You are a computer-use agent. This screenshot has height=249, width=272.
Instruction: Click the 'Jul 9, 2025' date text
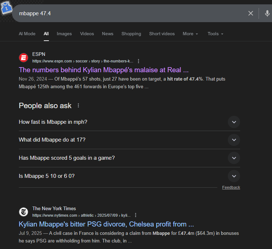tap(30, 233)
